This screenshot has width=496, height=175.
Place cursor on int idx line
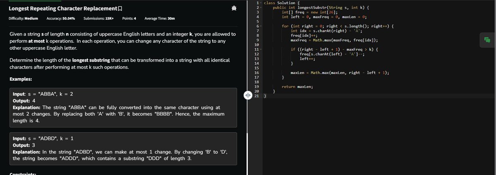[326, 31]
